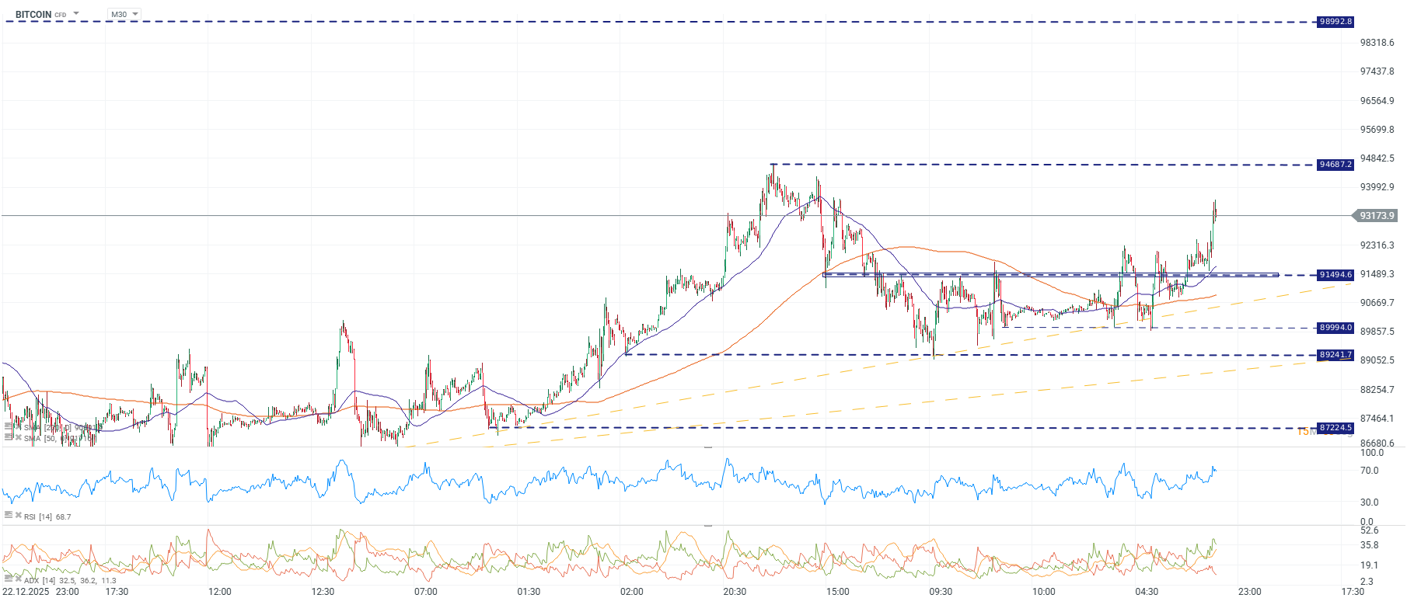Click the 95699.8 price axis value
1407x605 pixels.
(x=1377, y=130)
